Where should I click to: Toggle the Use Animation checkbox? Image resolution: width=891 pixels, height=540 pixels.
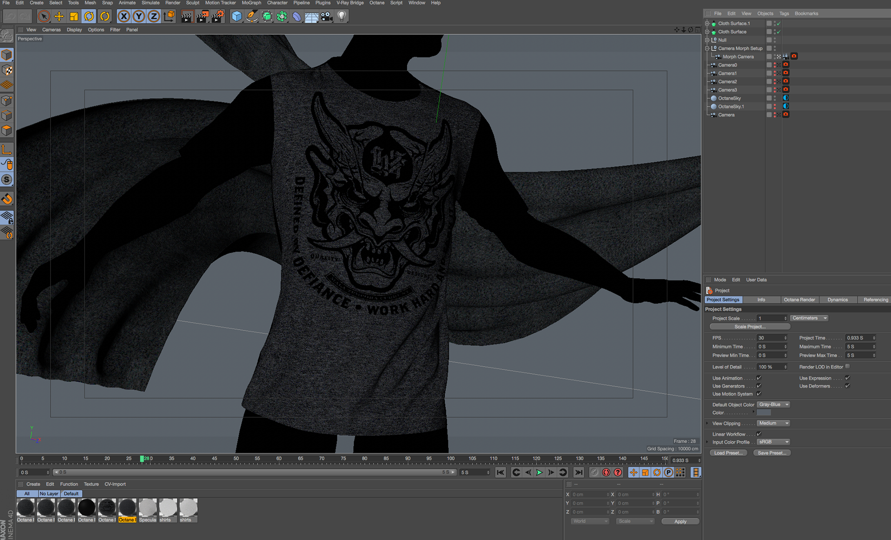pyautogui.click(x=759, y=378)
